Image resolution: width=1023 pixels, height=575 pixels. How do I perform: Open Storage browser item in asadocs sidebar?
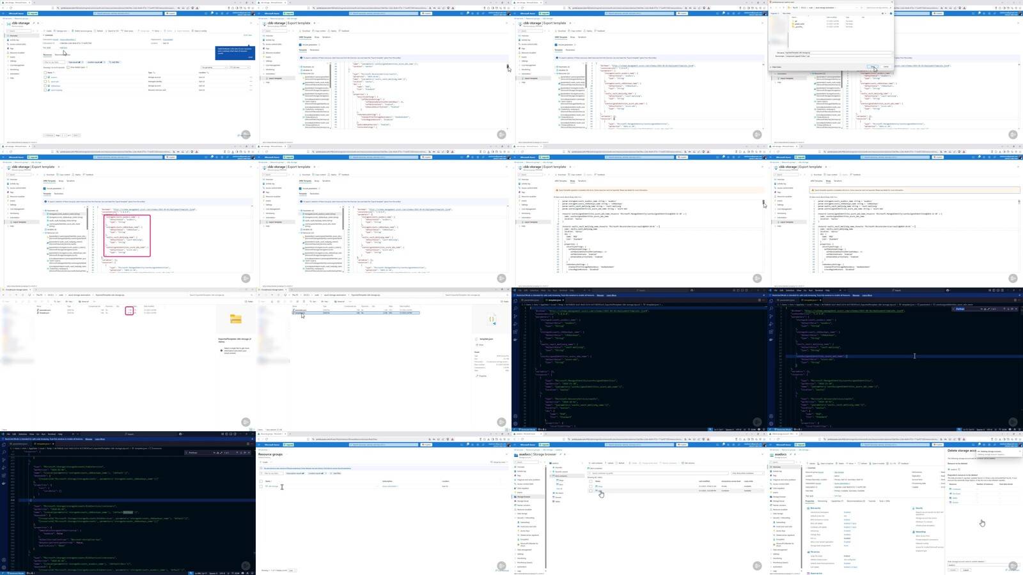[x=523, y=496]
